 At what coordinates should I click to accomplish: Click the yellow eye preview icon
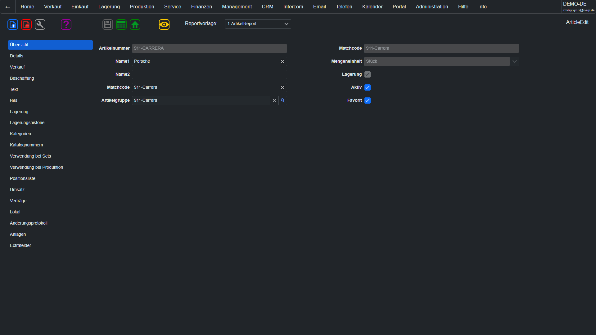[164, 25]
